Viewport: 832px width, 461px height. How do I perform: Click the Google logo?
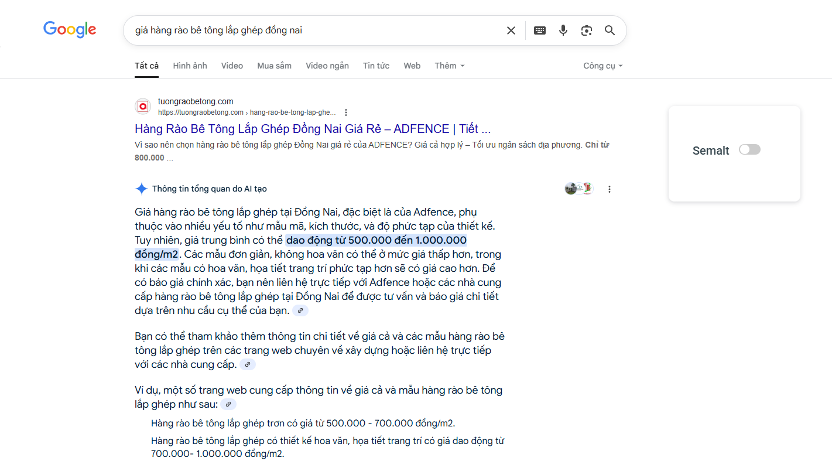coord(70,29)
